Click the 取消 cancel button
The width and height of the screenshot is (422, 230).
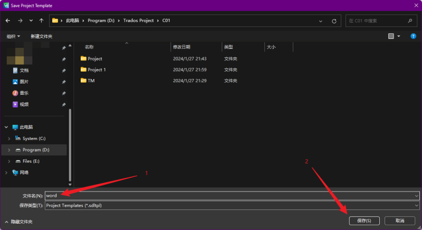coord(400,221)
